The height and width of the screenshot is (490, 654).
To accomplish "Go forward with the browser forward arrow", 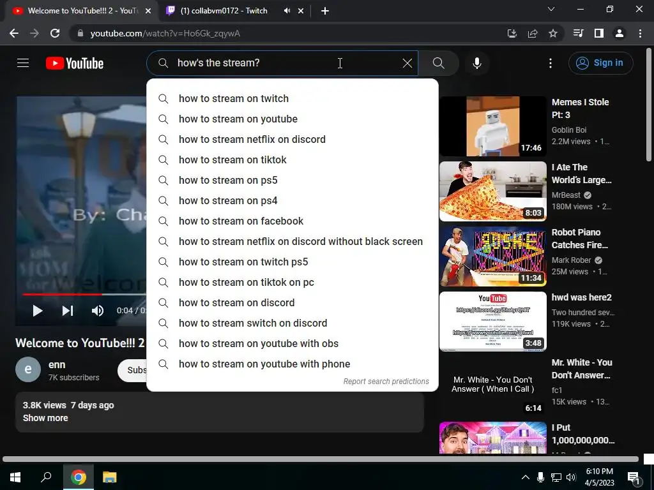I will tap(34, 33).
